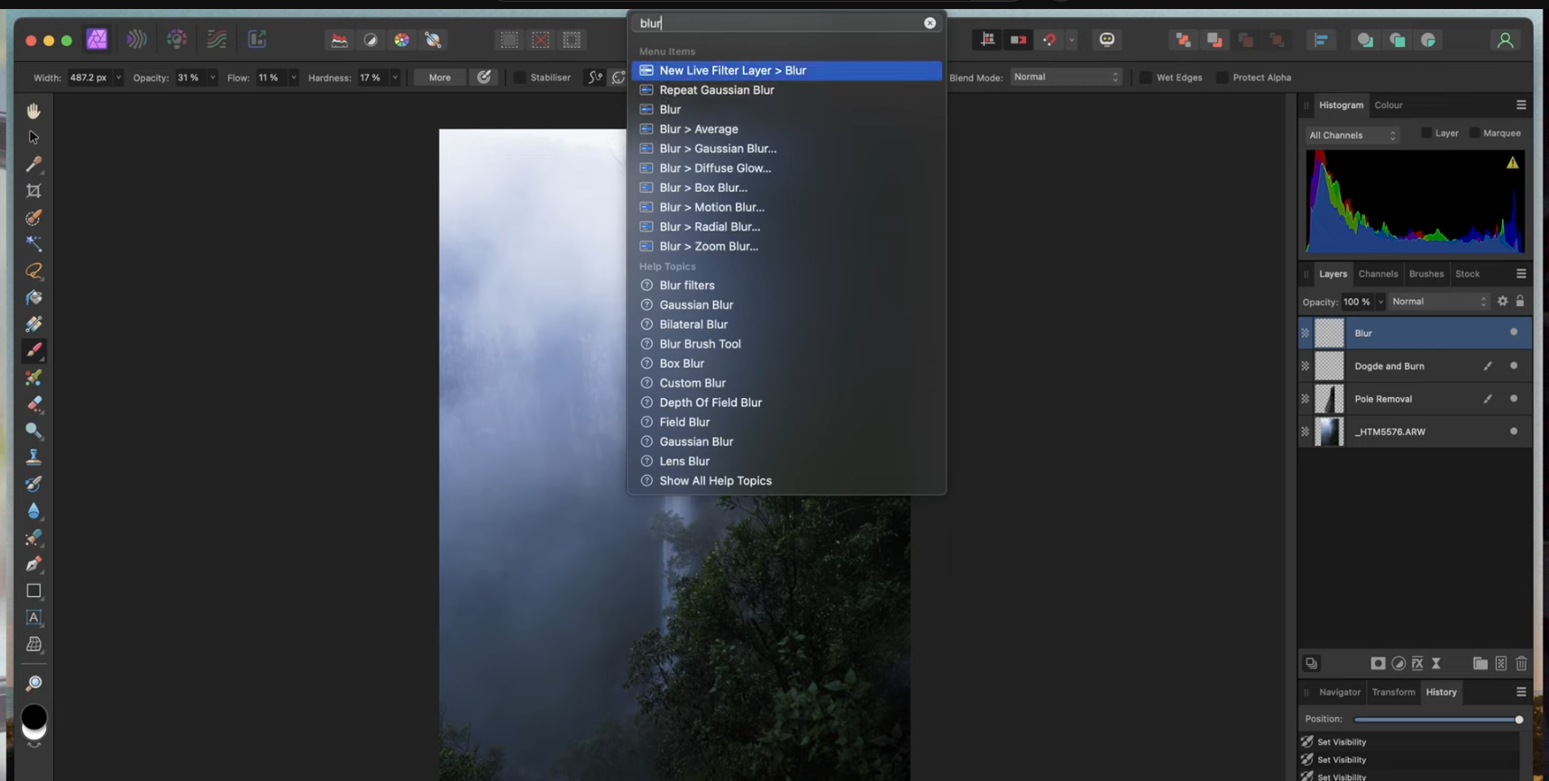
Task: Open the Flow dropdown arrow
Action: pyautogui.click(x=293, y=77)
